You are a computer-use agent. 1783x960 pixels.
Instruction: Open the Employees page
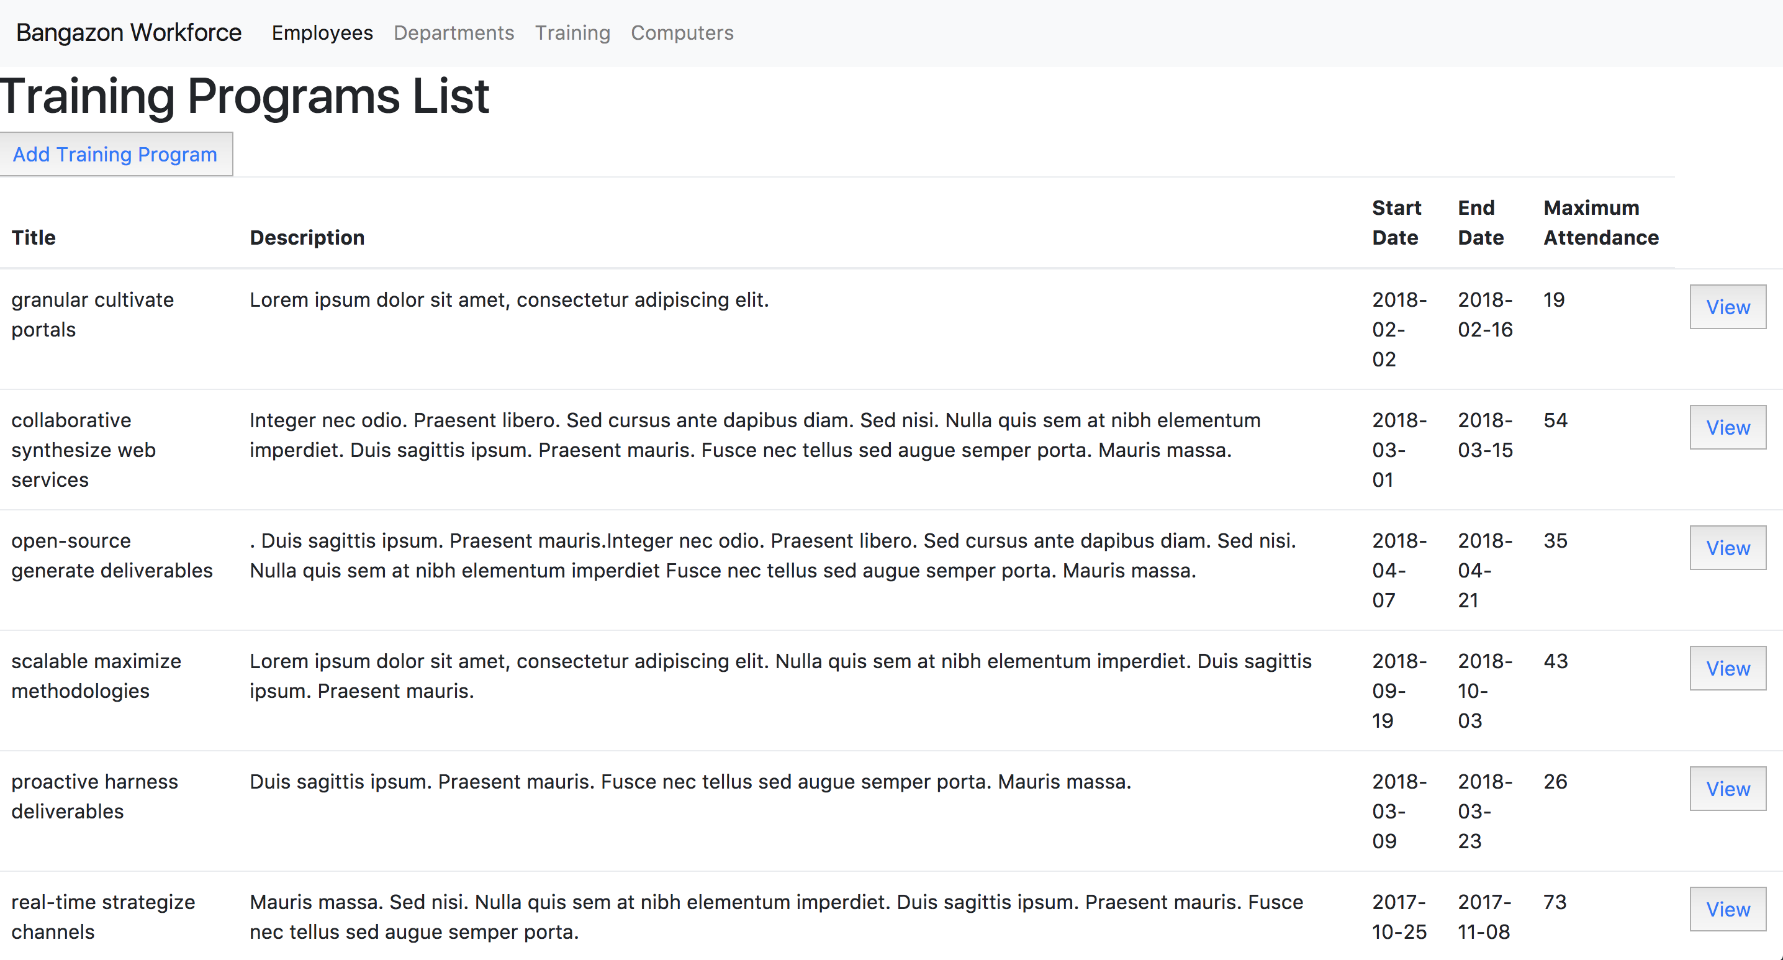coord(322,32)
